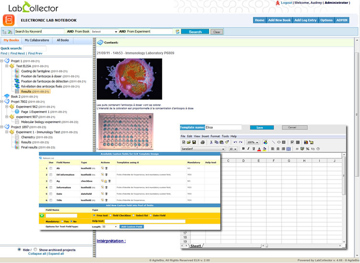Click the Expand all link
Screen dimensions: 360x263
tap(56, 253)
